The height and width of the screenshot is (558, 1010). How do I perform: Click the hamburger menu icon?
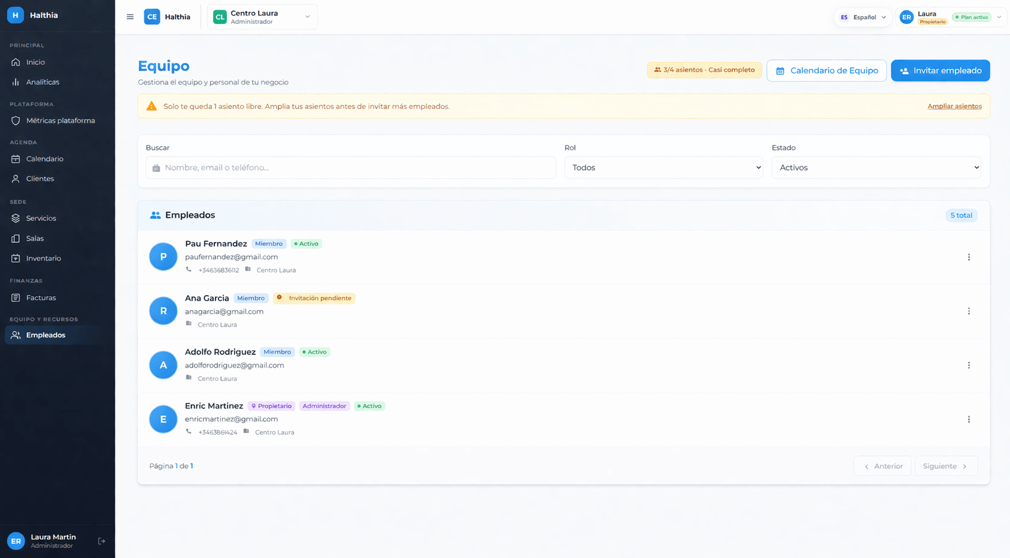pos(130,17)
